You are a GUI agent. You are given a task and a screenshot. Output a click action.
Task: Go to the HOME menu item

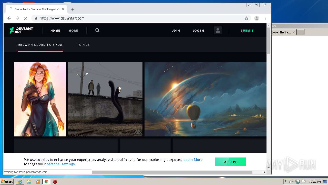point(55,31)
